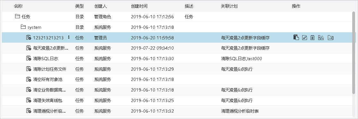Click the copy icon on the highlighted row

296,37
